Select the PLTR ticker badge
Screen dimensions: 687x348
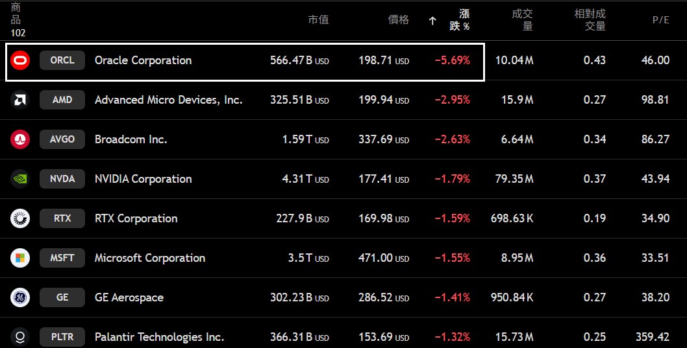coord(62,337)
